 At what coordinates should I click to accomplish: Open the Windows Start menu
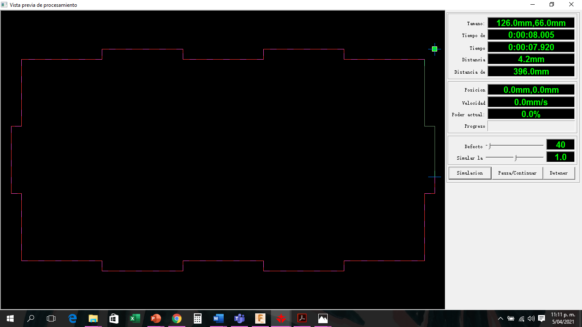click(9, 318)
